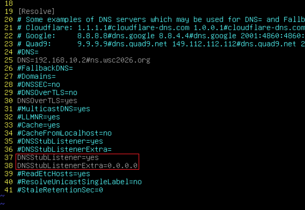
Task: Click the #Domains= commented option
Action: (36, 77)
